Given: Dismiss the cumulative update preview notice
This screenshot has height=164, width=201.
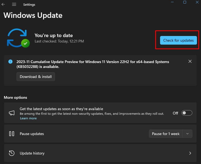Looking at the screenshot, I should tap(190, 61).
